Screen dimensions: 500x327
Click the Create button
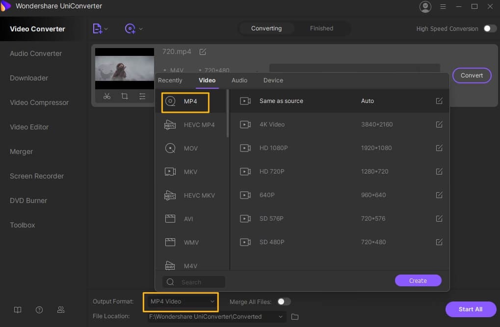(418, 281)
